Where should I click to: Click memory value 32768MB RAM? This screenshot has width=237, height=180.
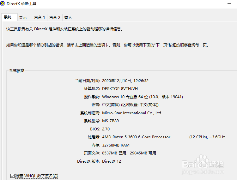(116, 145)
